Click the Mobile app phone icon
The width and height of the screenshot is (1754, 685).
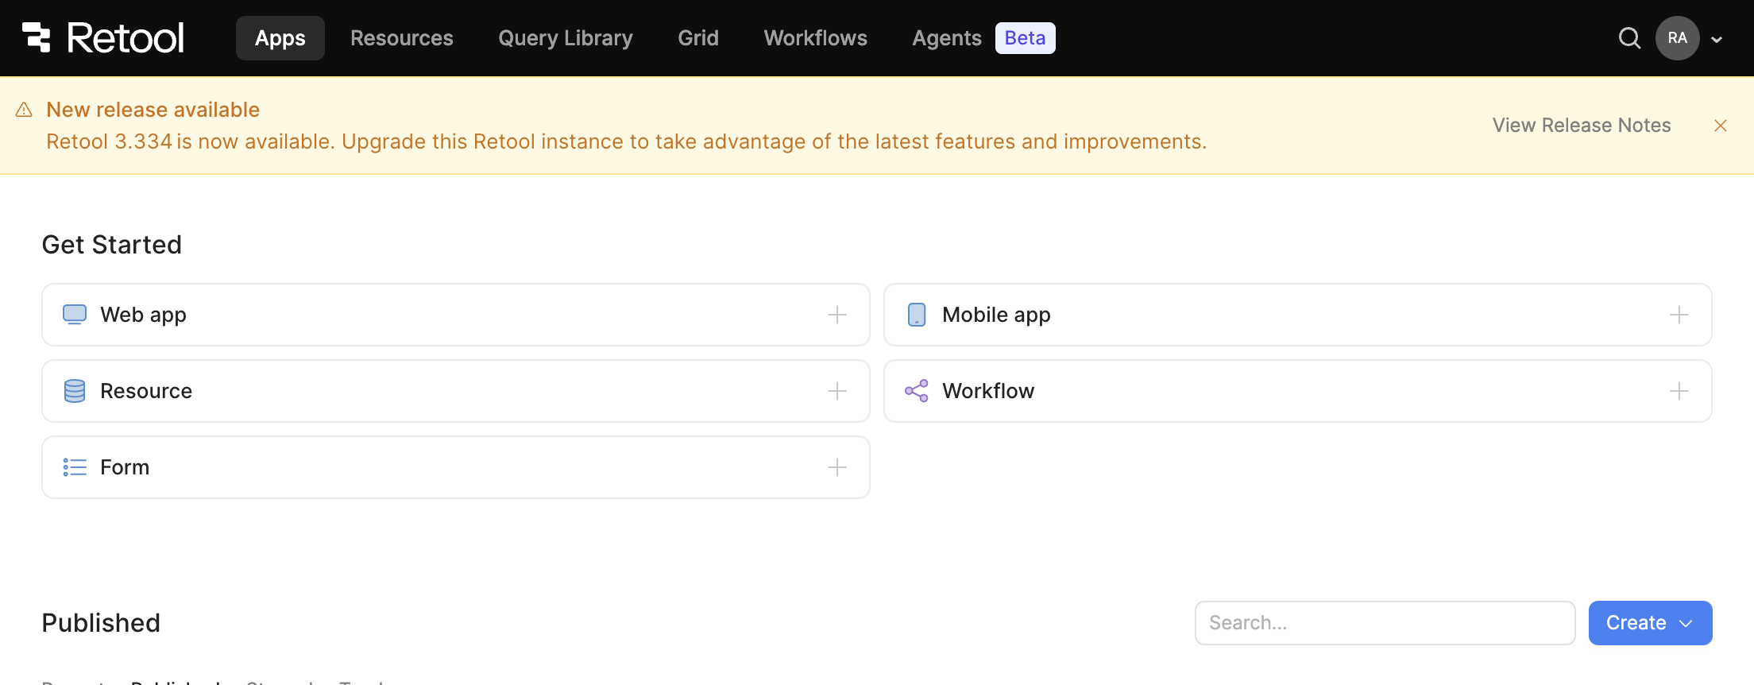coord(917,315)
